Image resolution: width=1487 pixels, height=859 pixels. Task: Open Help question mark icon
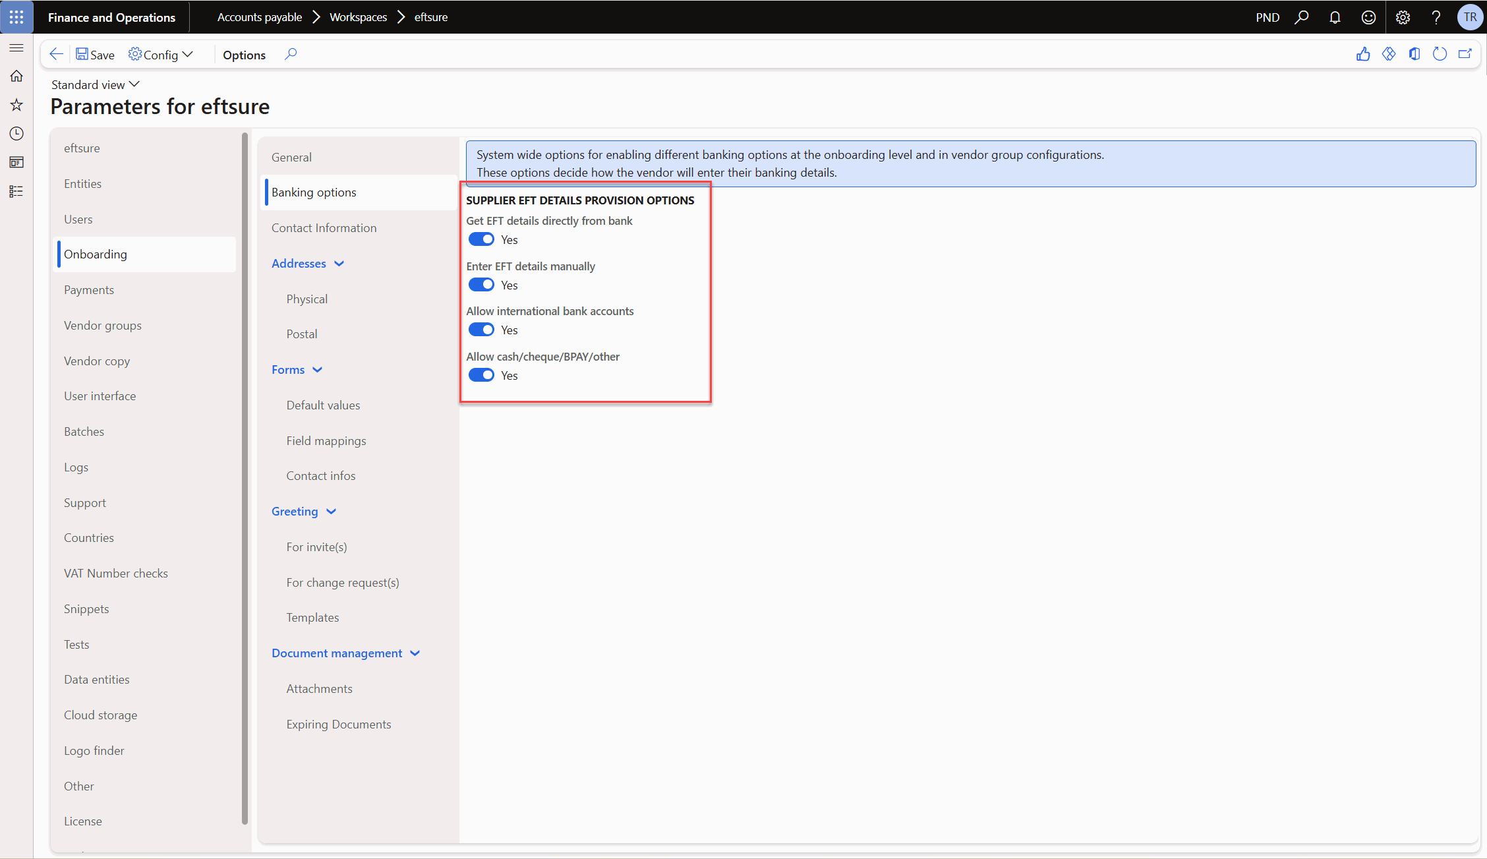[1436, 17]
